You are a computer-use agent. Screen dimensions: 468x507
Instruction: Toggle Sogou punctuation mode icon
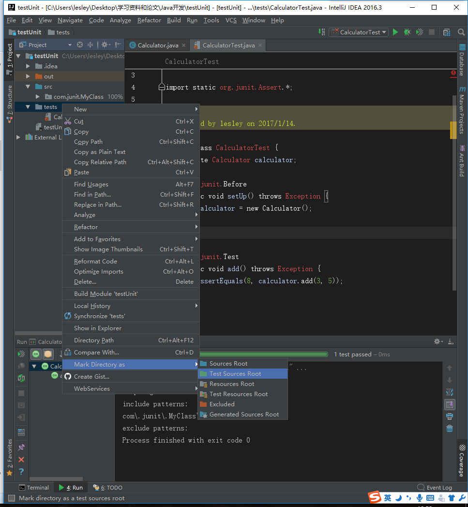(409, 498)
